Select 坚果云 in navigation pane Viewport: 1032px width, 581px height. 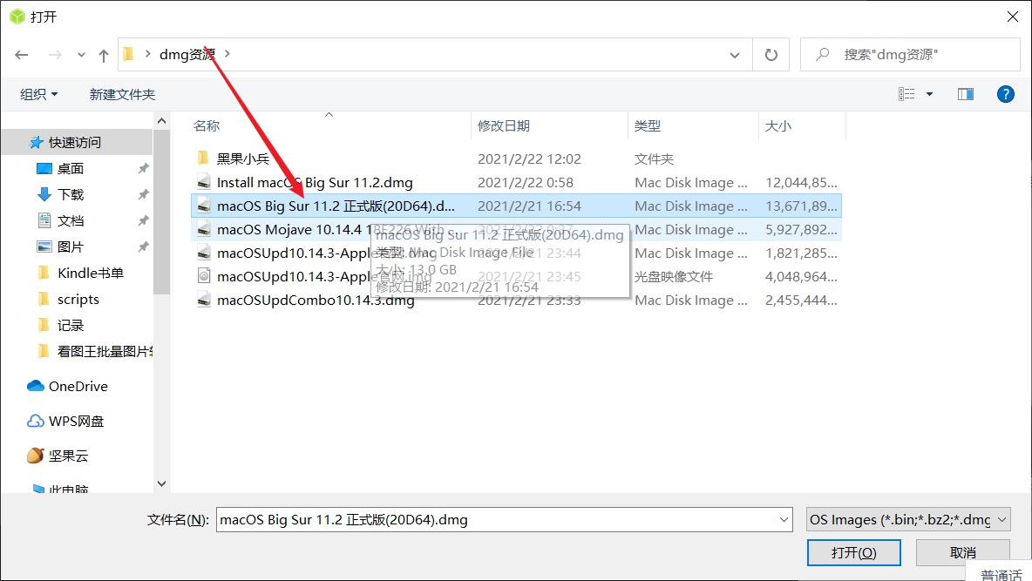pos(68,456)
